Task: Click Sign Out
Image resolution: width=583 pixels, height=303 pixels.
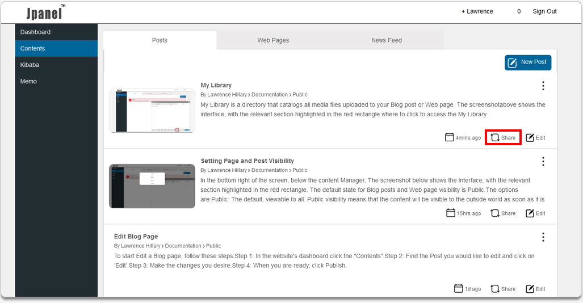Action: click(544, 11)
